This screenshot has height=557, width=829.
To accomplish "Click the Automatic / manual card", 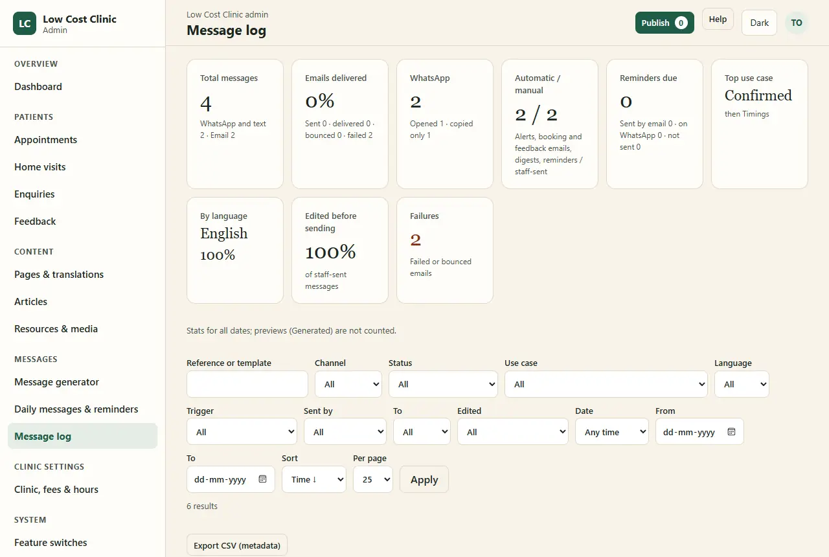I will click(550, 124).
